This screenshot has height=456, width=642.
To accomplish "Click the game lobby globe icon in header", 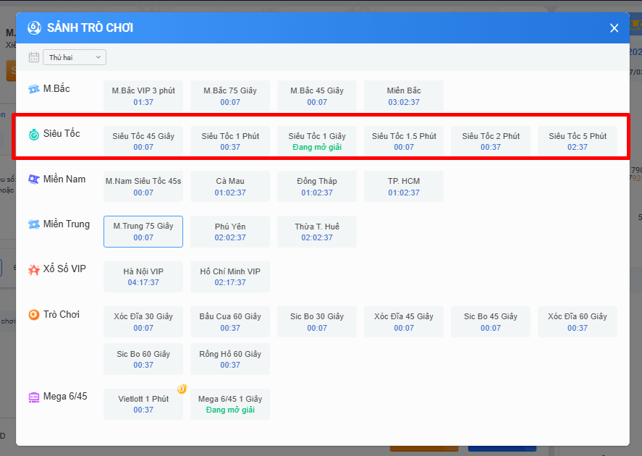I will 34,28.
